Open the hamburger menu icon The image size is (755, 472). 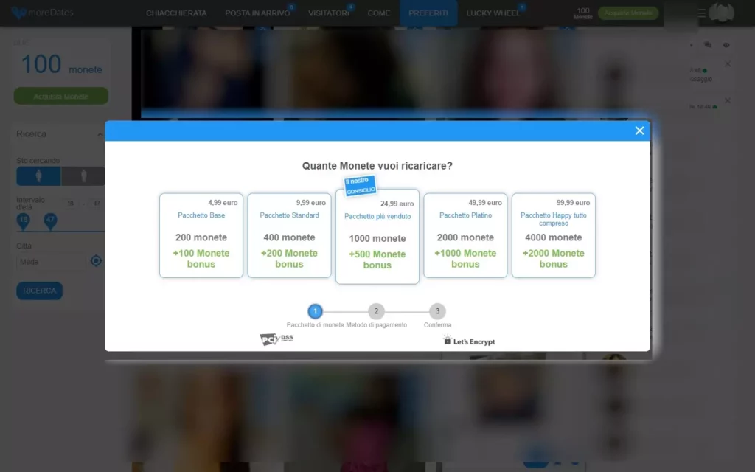tap(702, 13)
